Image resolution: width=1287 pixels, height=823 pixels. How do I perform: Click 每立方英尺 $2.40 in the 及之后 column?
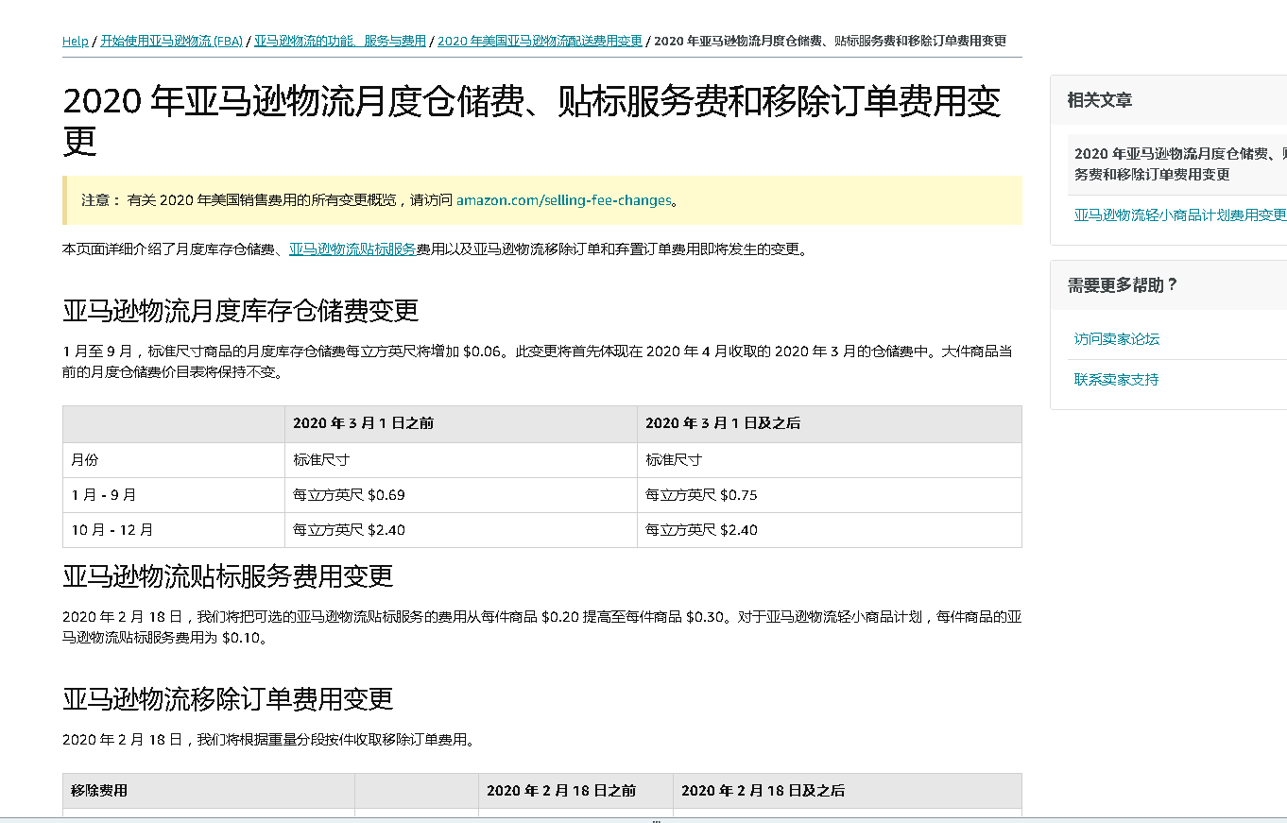(x=830, y=529)
